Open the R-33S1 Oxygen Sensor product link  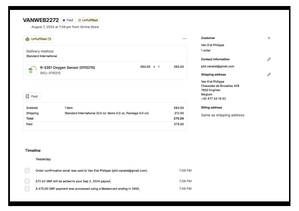pos(67,67)
